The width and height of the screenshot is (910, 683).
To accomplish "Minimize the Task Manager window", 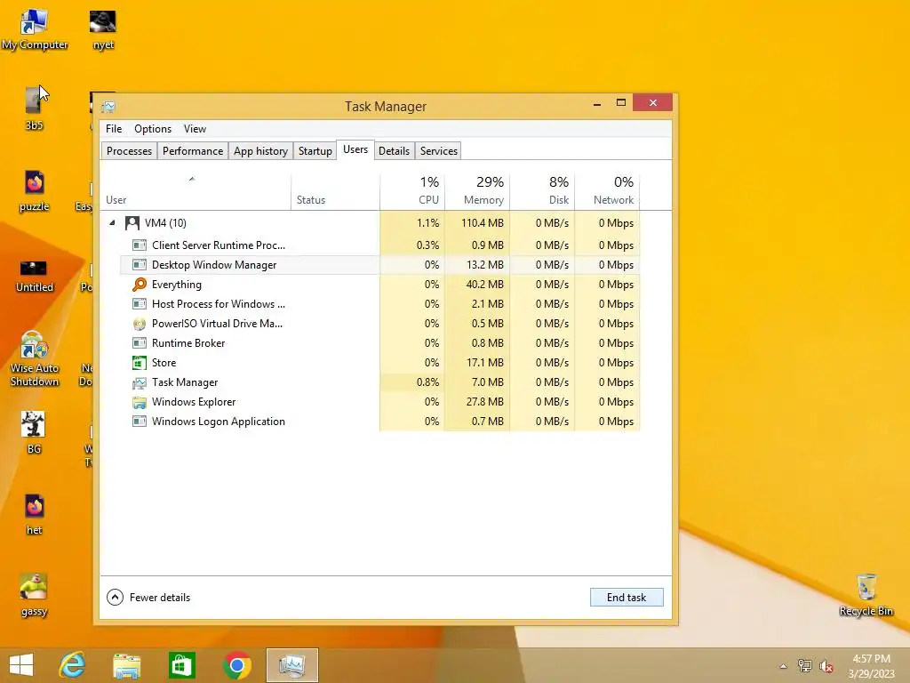I will (597, 103).
